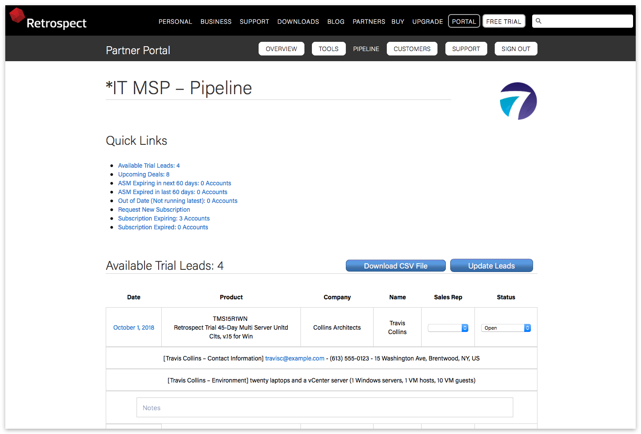Open Subscription Expired: 0 Accounts link

point(163,227)
